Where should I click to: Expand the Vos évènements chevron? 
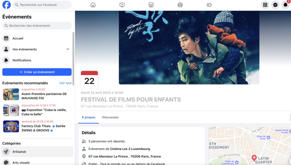point(68,49)
